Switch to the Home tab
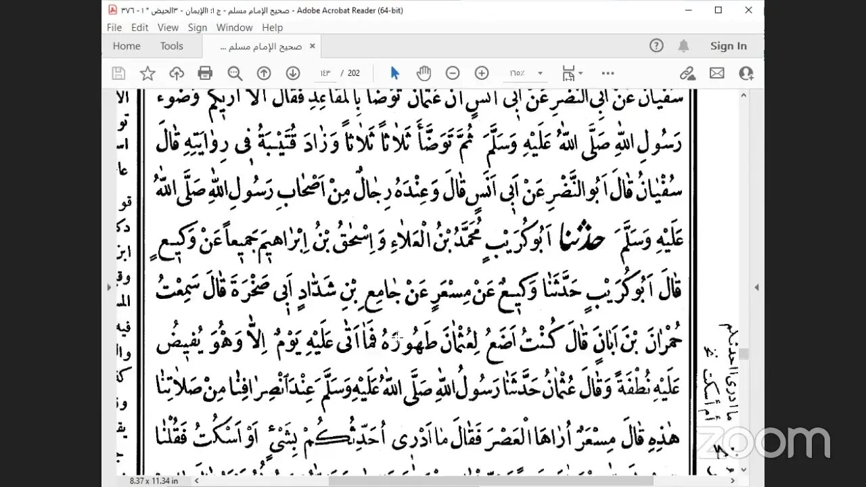Screen dimensions: 866x487 tap(127, 46)
